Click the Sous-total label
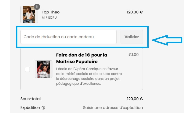 (31, 99)
